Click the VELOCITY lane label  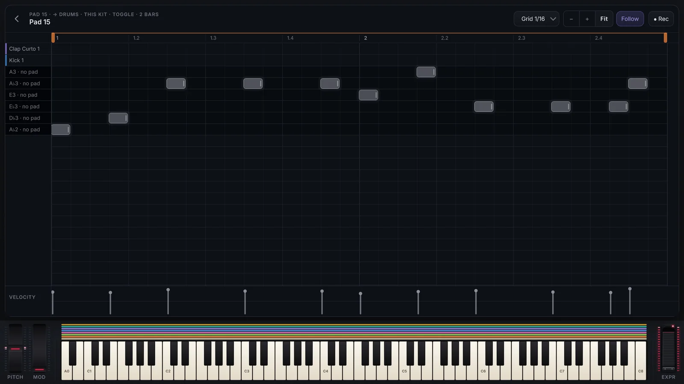[x=22, y=297]
